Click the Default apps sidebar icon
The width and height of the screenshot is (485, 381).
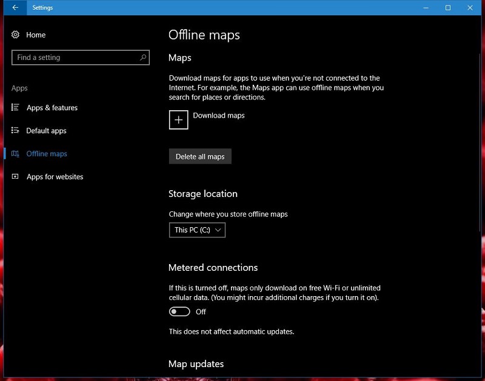16,131
